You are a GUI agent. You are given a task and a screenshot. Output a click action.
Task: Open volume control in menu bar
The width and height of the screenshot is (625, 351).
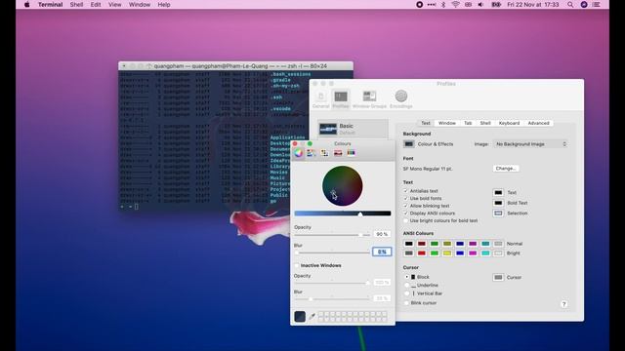pyautogui.click(x=480, y=5)
